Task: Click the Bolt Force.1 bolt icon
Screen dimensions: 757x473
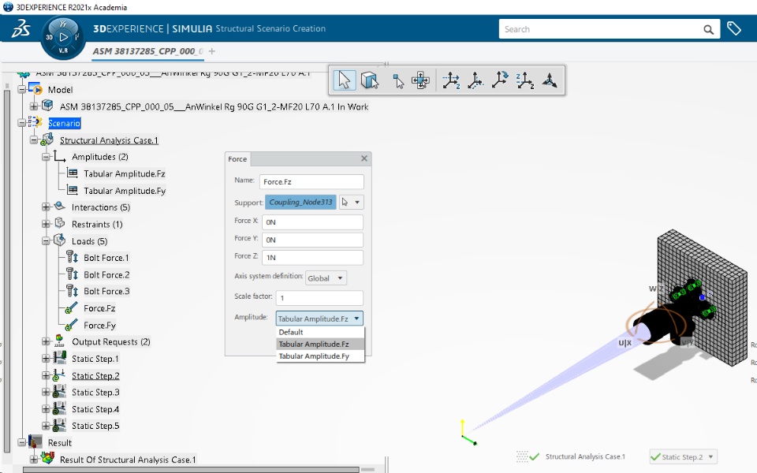Action: [x=72, y=257]
